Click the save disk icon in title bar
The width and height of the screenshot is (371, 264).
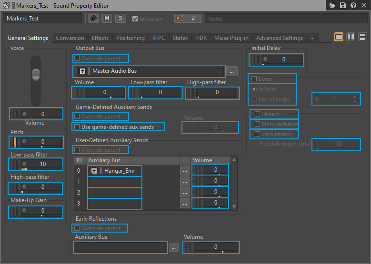(x=343, y=5)
